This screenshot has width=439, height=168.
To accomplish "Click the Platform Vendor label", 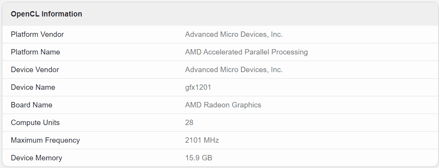I will pyautogui.click(x=37, y=35).
